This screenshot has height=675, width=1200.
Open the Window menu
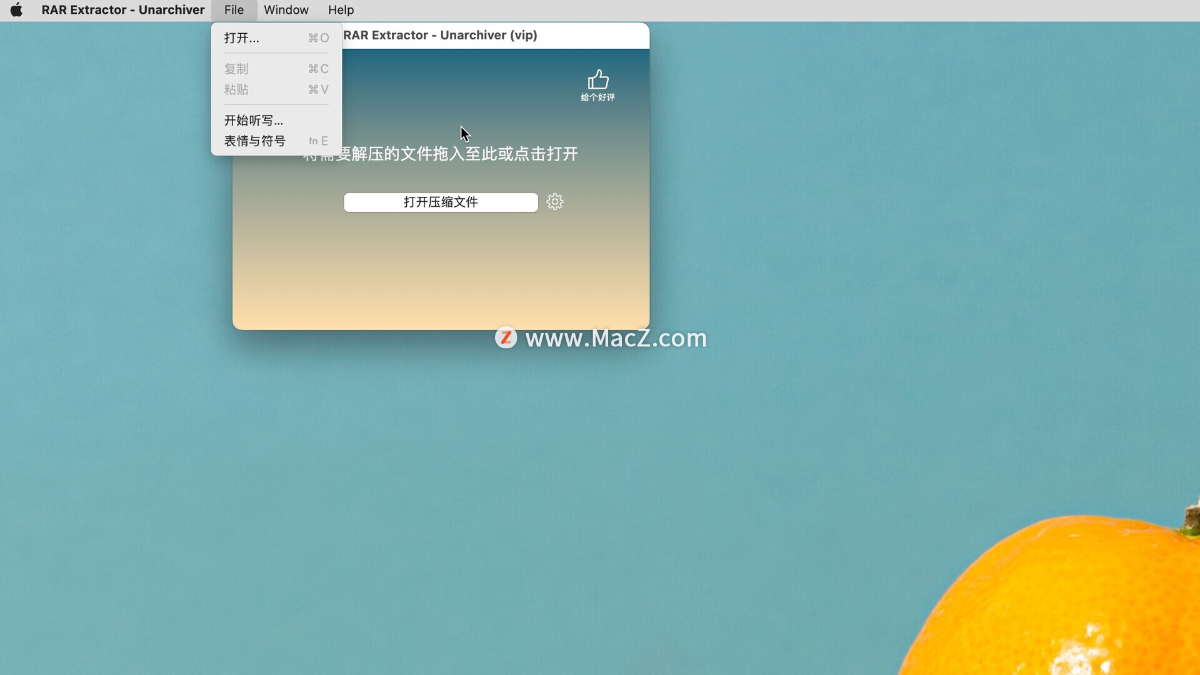(286, 10)
